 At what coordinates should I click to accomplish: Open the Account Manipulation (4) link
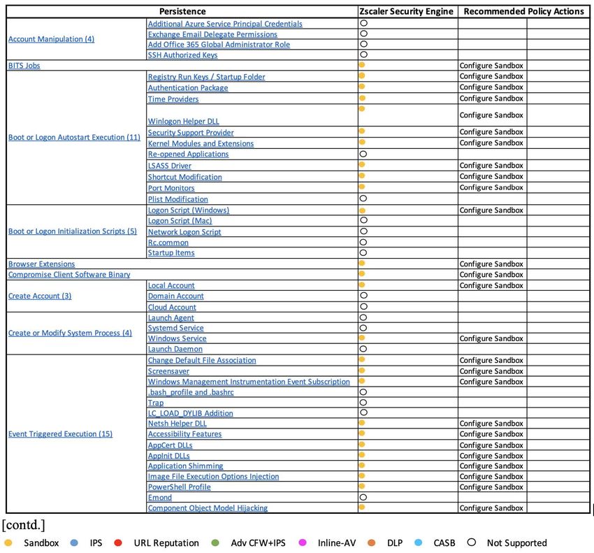point(51,39)
